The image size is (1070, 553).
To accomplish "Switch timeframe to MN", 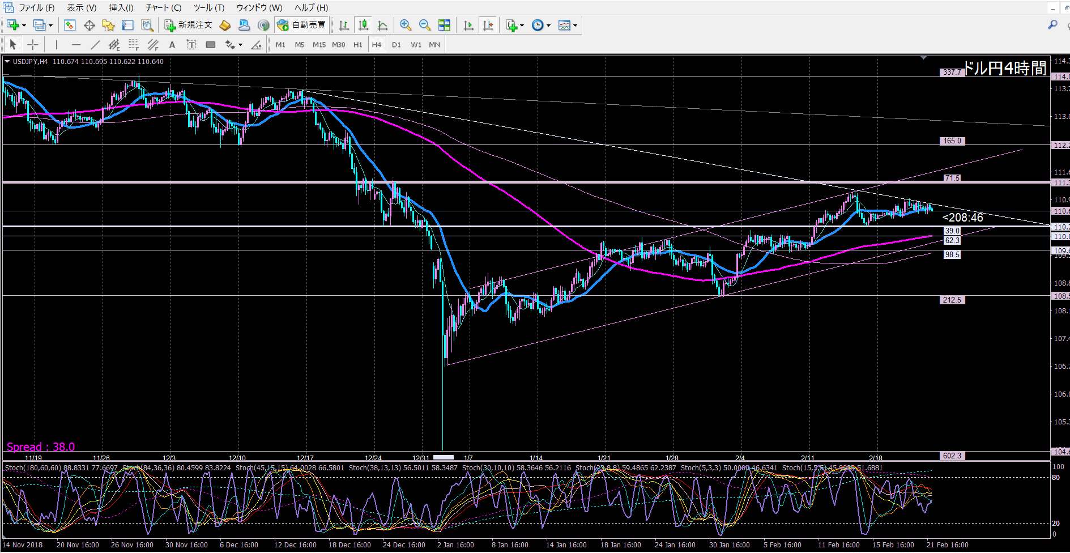I will (x=434, y=44).
